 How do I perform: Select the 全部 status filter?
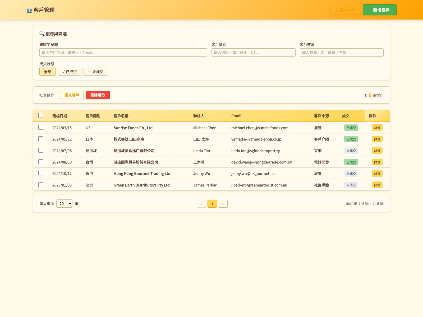(48, 72)
